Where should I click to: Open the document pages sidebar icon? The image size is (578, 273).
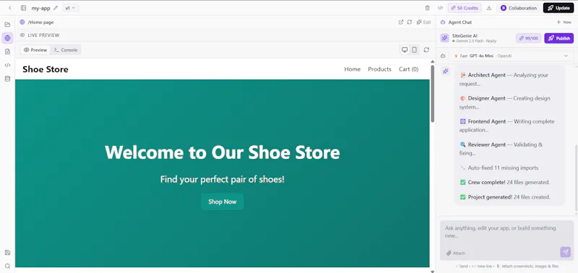tap(7, 51)
